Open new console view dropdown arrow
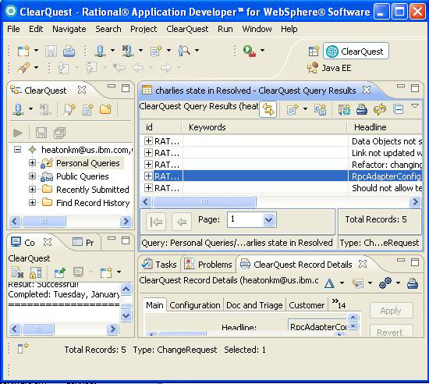This screenshot has height=384, width=429. point(119,272)
